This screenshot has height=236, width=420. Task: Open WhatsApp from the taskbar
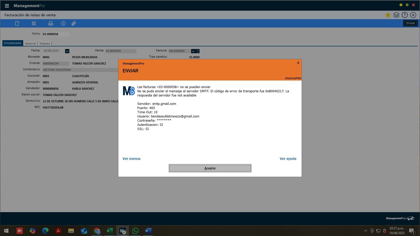click(135, 231)
